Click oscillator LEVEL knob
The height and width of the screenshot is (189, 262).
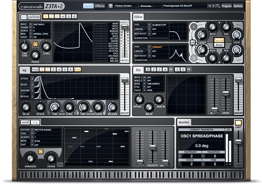[x=46, y=46]
